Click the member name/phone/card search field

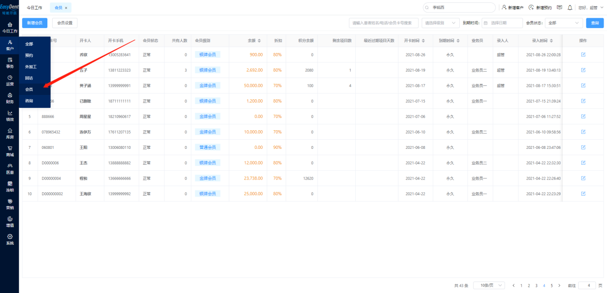coord(384,23)
